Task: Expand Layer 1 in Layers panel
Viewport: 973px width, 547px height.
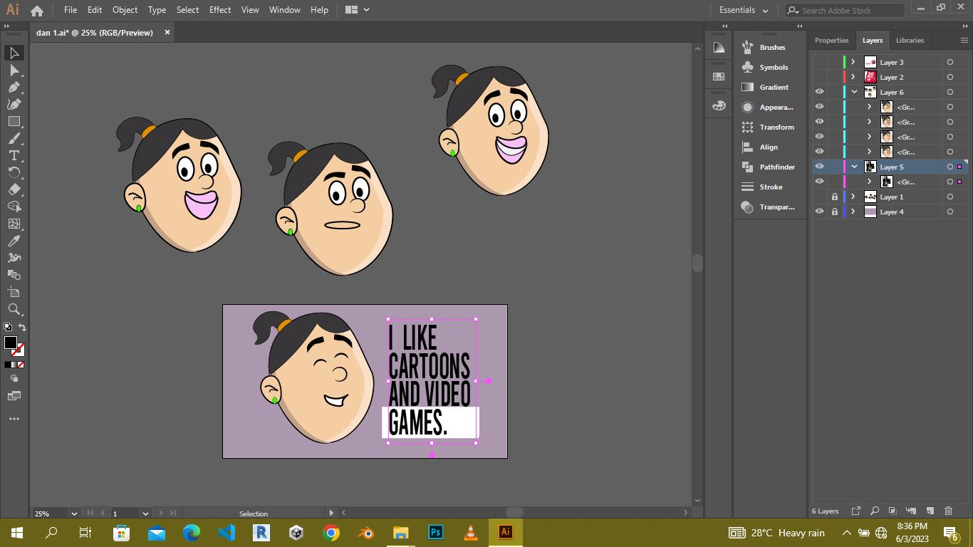Action: [853, 197]
